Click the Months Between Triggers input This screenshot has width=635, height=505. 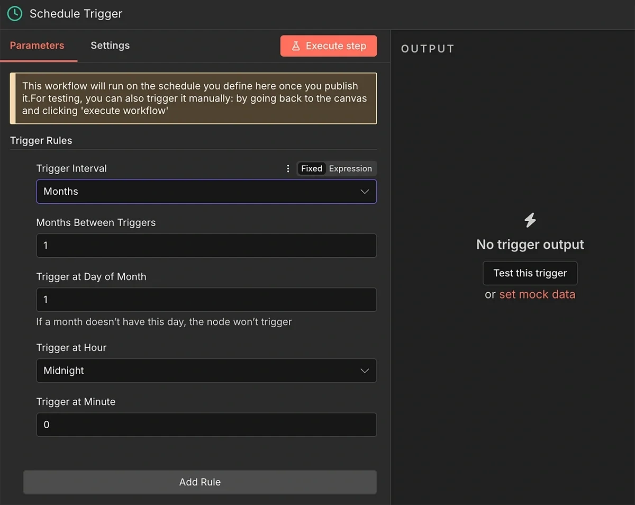[206, 246]
